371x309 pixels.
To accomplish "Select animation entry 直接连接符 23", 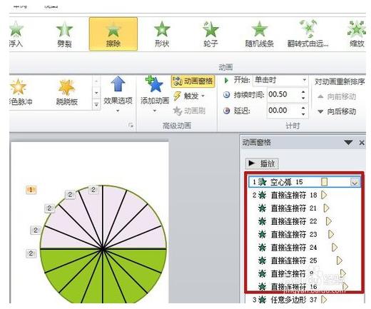I will coord(305,235).
